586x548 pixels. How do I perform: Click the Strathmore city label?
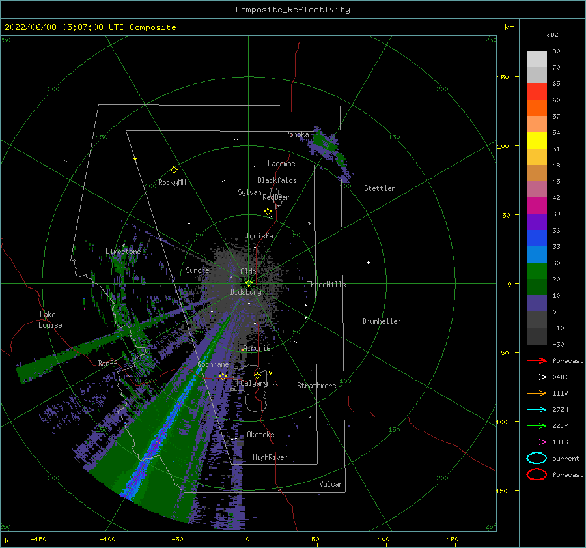tap(316, 386)
